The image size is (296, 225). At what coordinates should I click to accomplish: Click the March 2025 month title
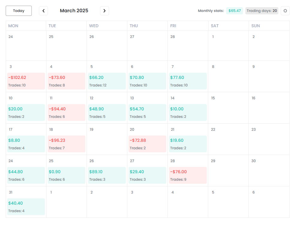coord(74,11)
